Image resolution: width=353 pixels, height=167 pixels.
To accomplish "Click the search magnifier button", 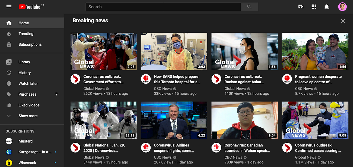I will 249,7.
